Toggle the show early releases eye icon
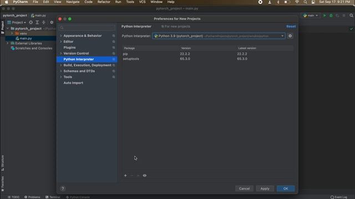This screenshot has width=355, height=199. (144, 176)
